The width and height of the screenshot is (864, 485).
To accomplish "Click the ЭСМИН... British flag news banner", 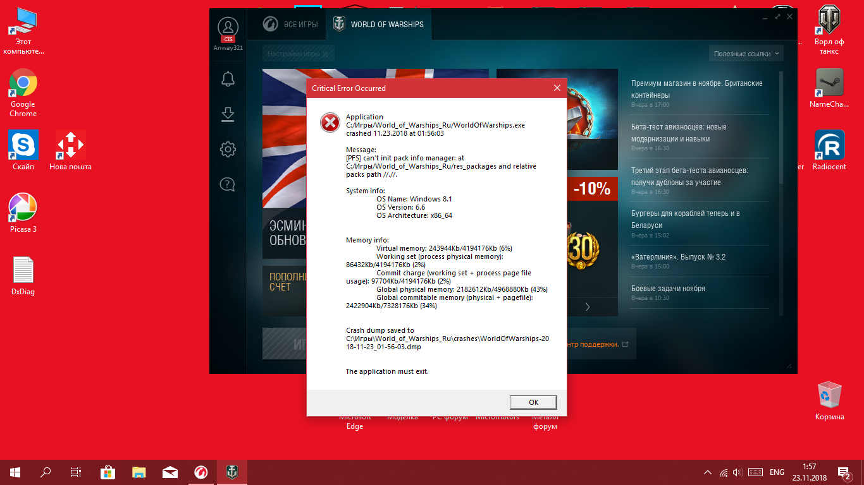I will pyautogui.click(x=285, y=164).
